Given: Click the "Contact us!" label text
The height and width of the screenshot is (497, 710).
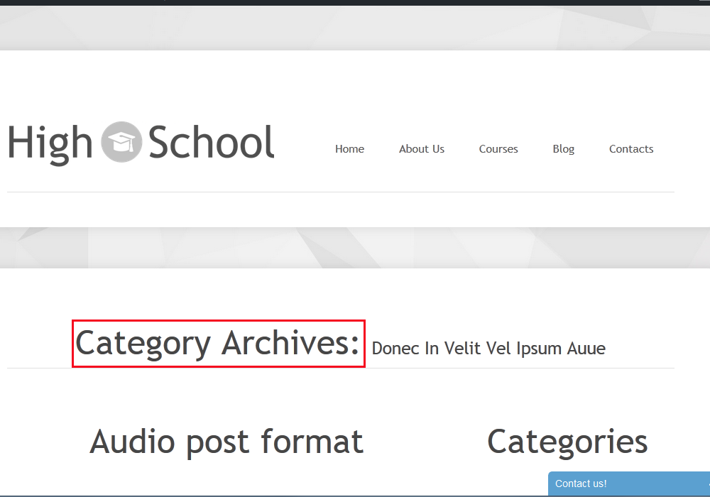Looking at the screenshot, I should 581,484.
